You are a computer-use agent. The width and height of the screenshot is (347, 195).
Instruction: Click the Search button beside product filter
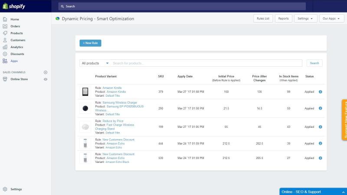314,63
